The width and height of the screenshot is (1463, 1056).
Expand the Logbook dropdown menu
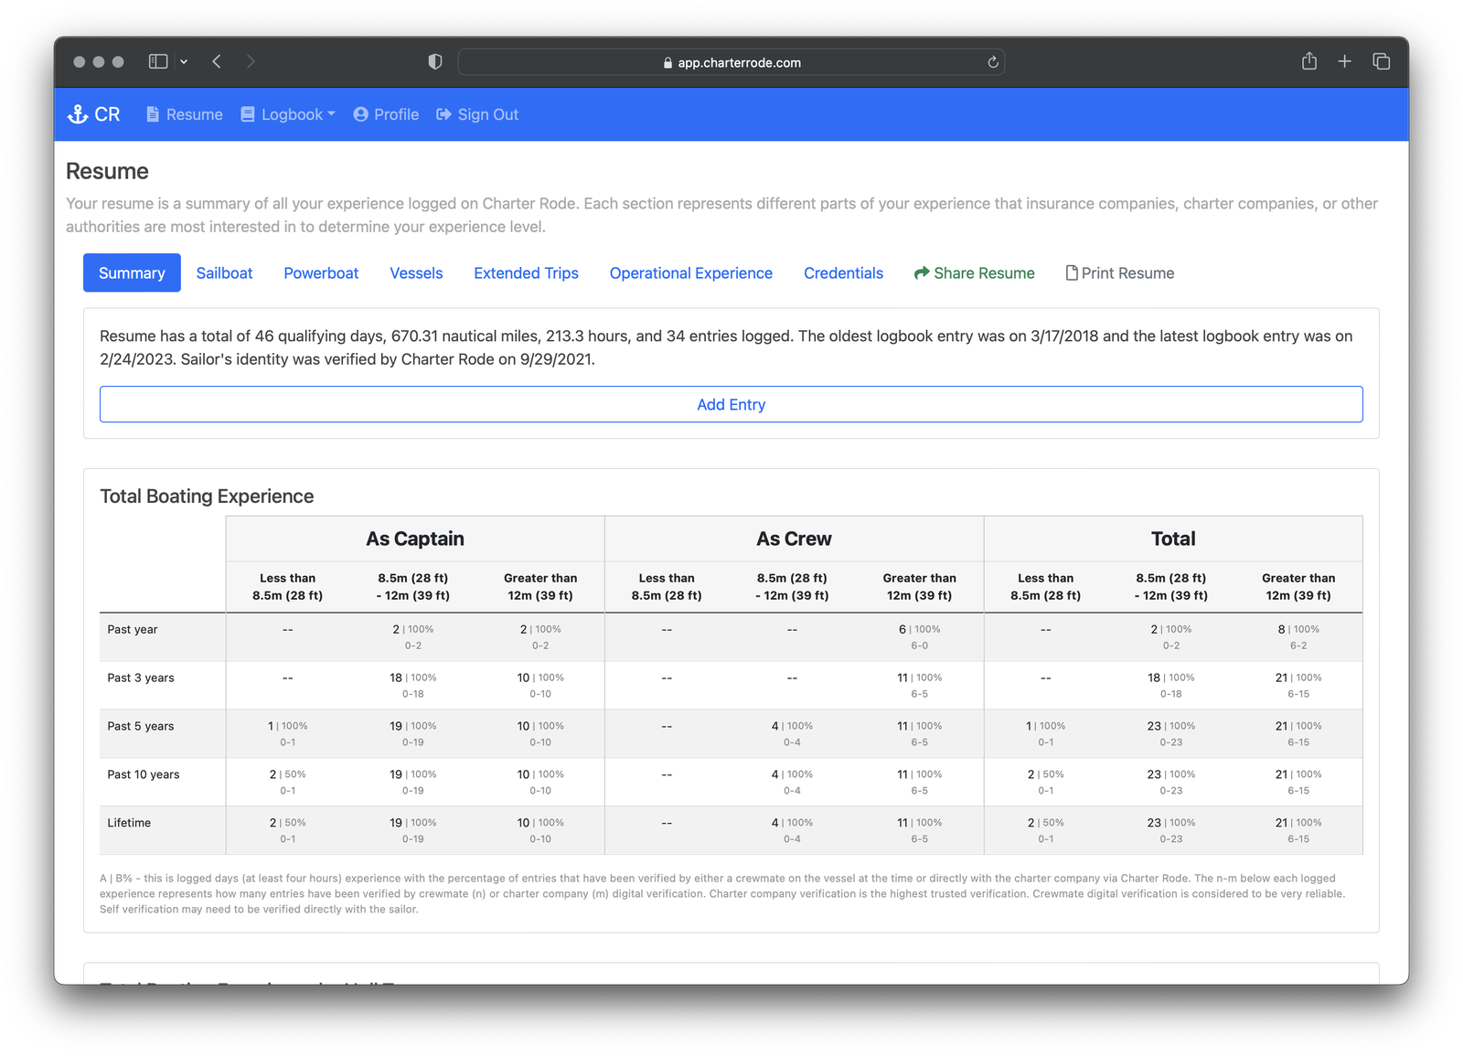[288, 114]
